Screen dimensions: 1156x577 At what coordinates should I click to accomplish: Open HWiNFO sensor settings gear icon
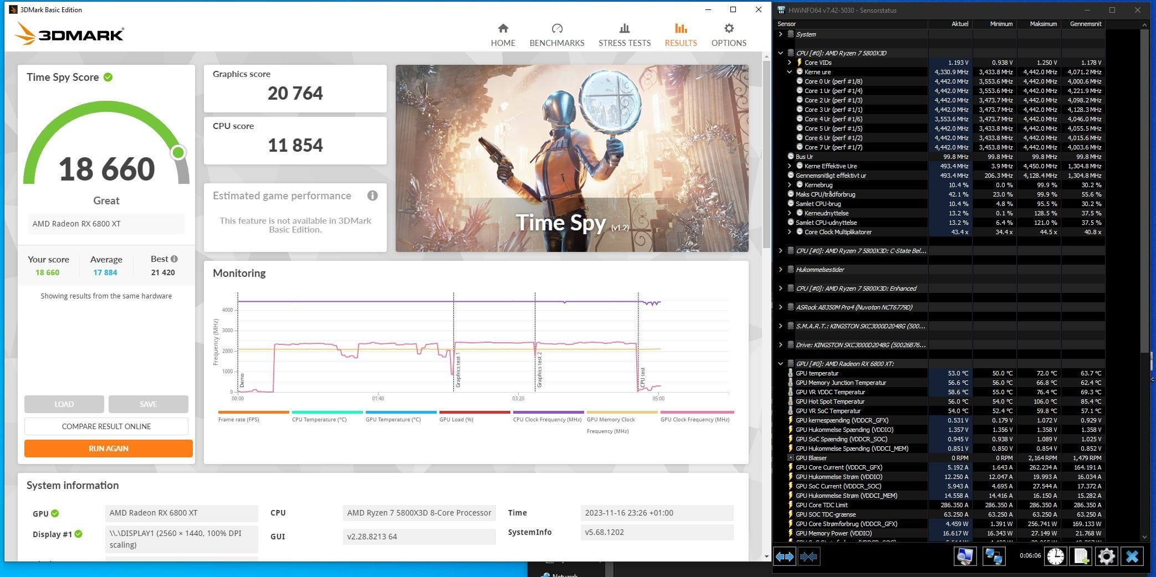pyautogui.click(x=1107, y=556)
